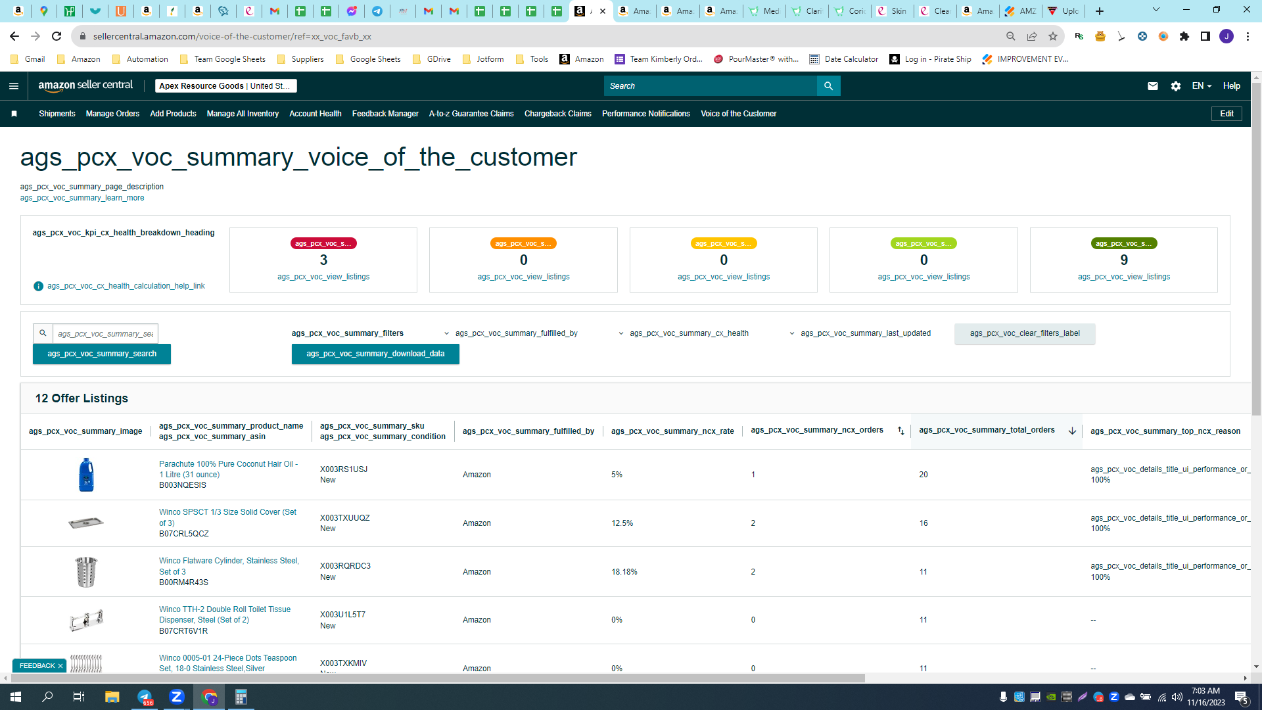Open the Seller Central hamburger menu
1262x710 pixels.
click(x=14, y=86)
